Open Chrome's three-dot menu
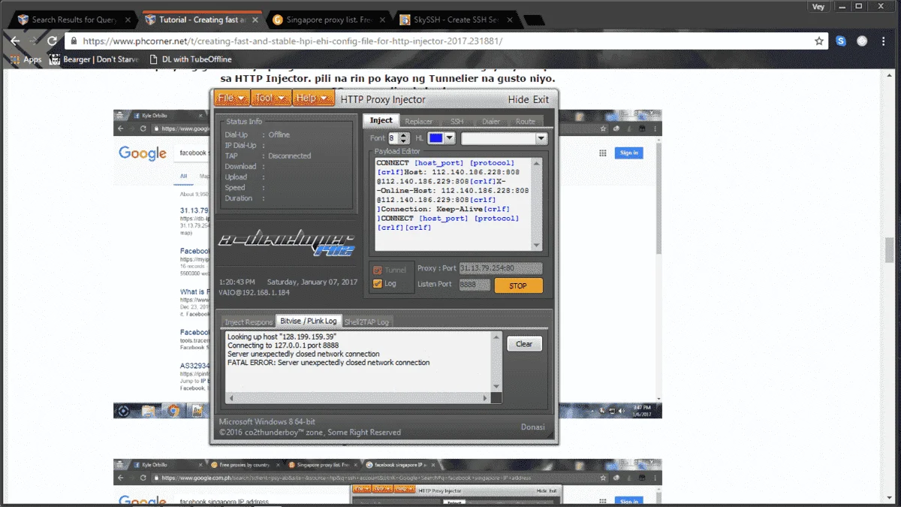The height and width of the screenshot is (507, 901). pyautogui.click(x=885, y=41)
